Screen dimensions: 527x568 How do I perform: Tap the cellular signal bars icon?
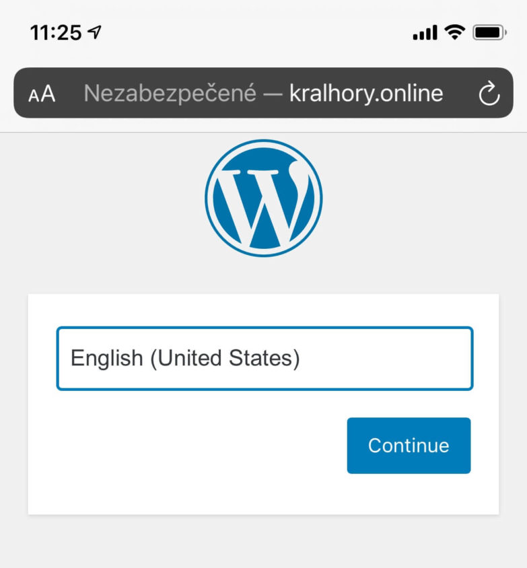425,32
